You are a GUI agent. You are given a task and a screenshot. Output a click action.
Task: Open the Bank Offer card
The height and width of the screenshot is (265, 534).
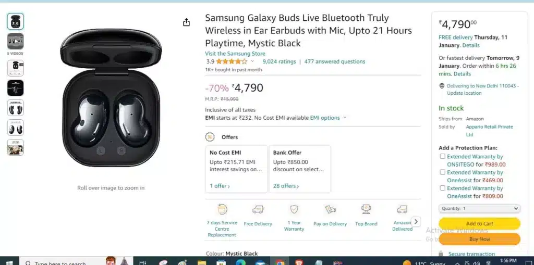click(300, 169)
